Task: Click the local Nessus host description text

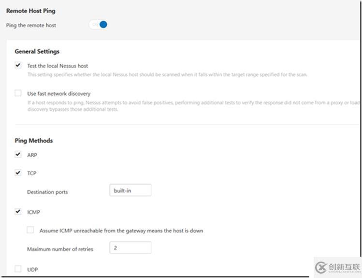Action: point(167,74)
